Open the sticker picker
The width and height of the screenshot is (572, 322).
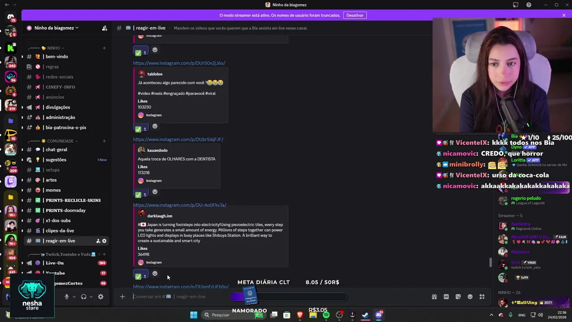[458, 297]
